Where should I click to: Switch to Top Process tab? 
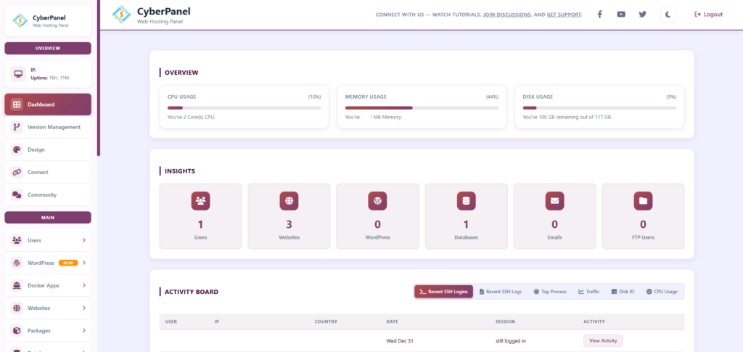[551, 292]
